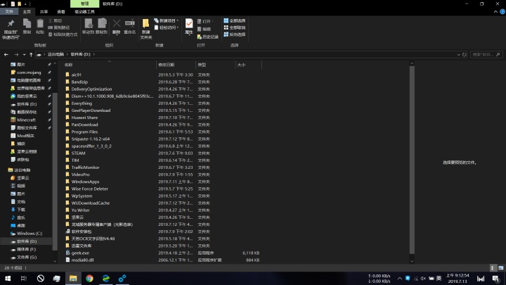The width and height of the screenshot is (506, 285).
Task: Expand the address bar history dropdown
Action: click(458, 55)
